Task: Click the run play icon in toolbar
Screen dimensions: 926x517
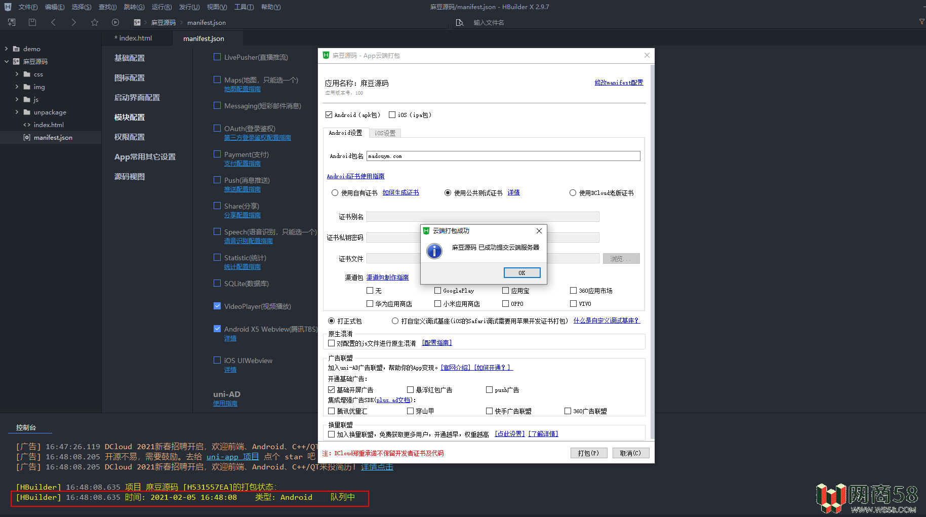Action: click(115, 22)
